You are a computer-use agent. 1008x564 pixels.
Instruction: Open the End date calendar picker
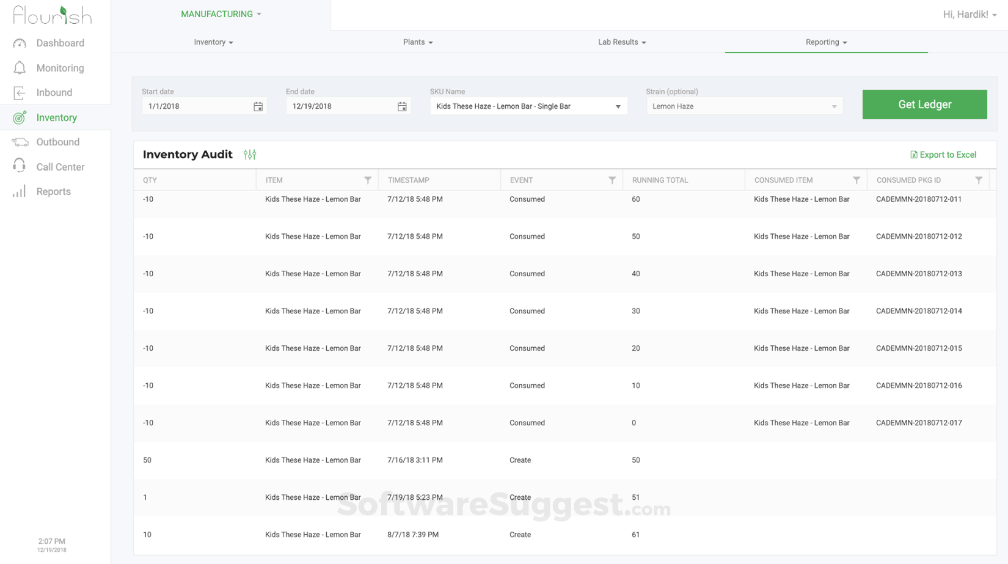[x=402, y=107]
